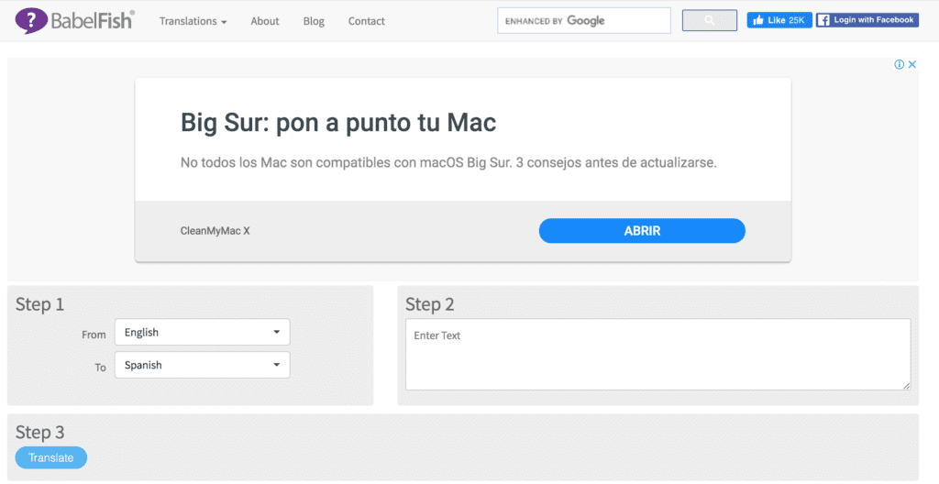Click the Step 1 heading
This screenshot has width=939, height=484.
coord(39,304)
